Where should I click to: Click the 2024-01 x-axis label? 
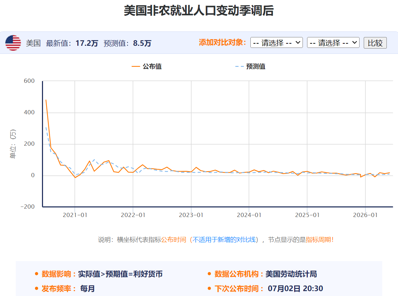pos(249,215)
